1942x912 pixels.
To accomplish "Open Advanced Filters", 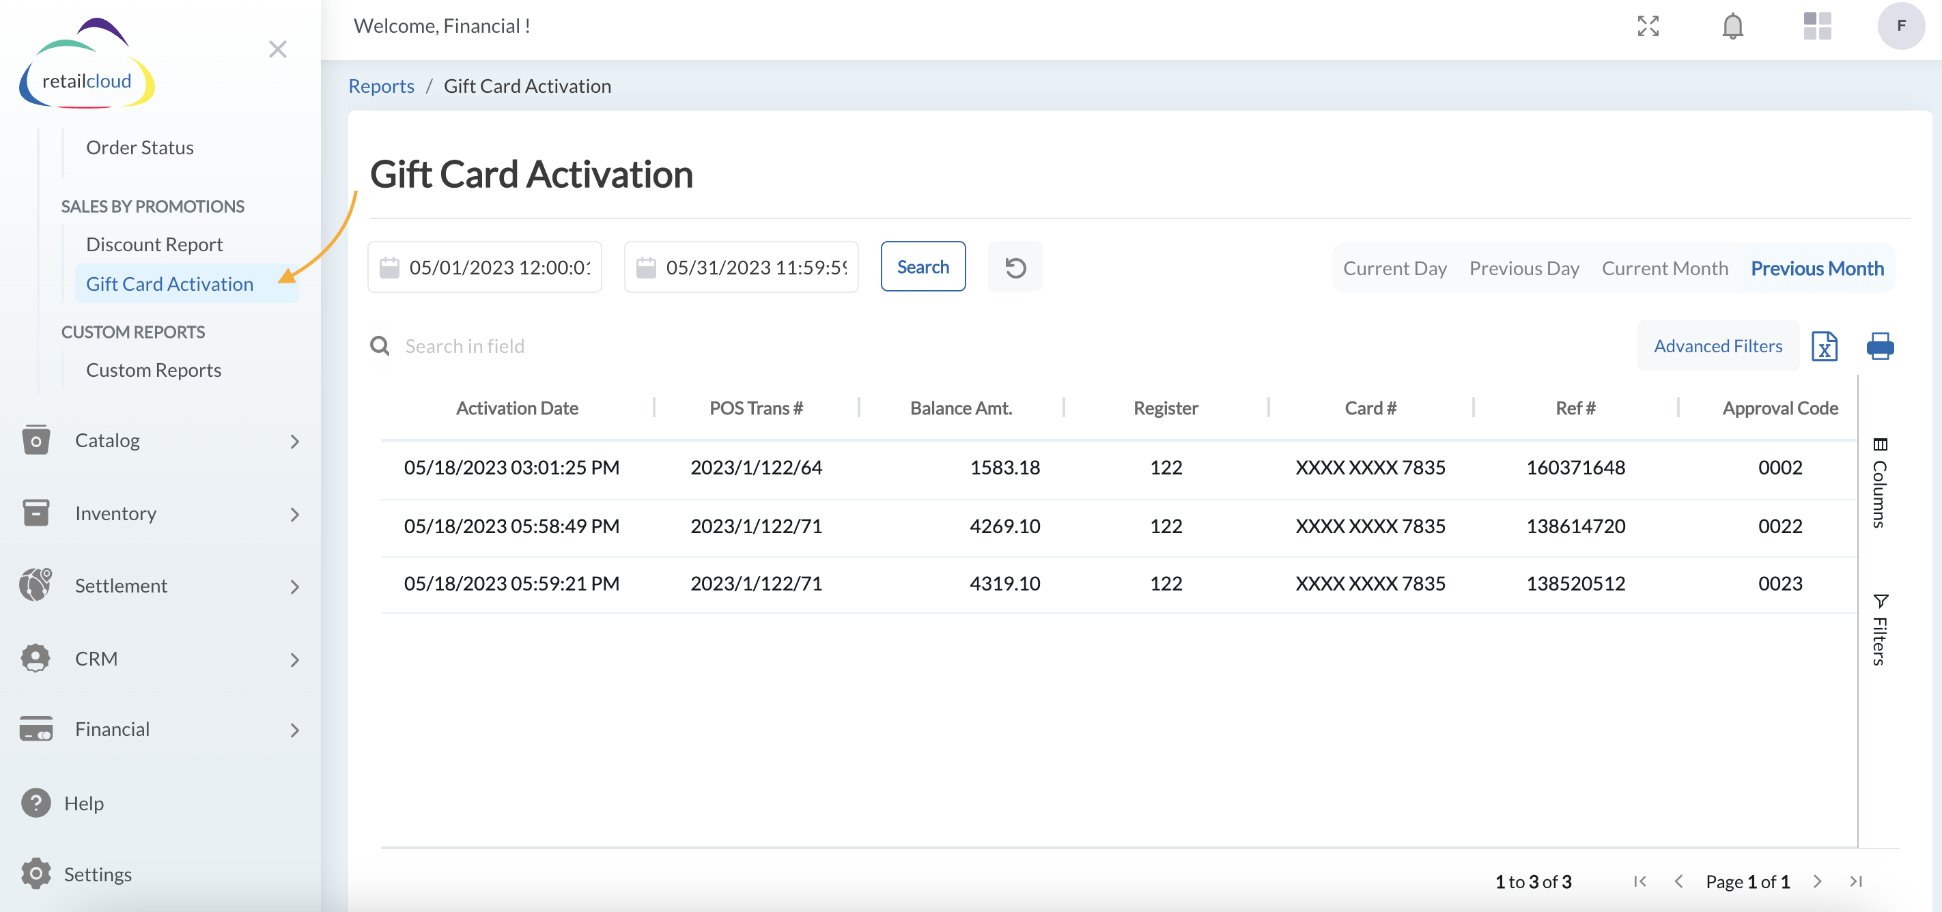I will 1717,346.
